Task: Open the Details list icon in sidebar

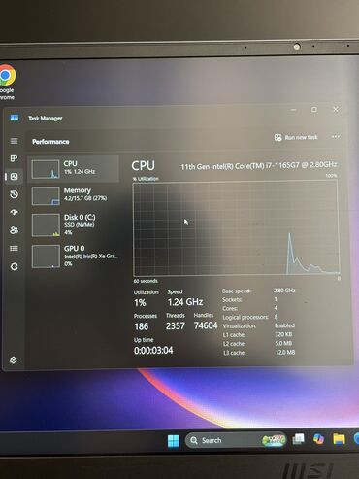Action: click(14, 249)
